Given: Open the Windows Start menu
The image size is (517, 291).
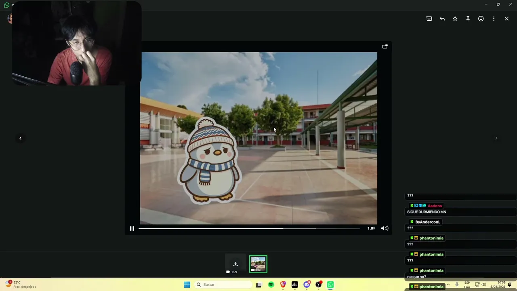Looking at the screenshot, I should 187,285.
